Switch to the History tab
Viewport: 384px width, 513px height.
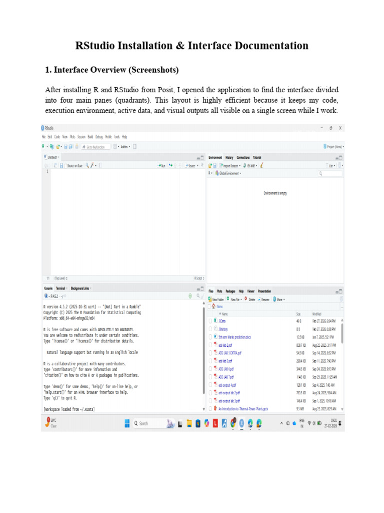click(x=229, y=158)
